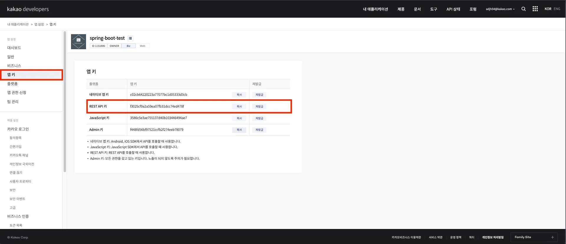Open 동의항목 under 카카오 로그인
566x244 pixels.
point(16,138)
